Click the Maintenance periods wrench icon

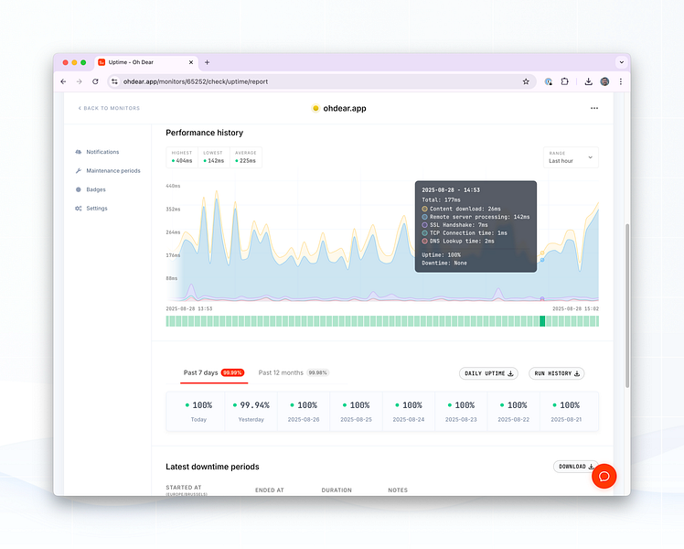[x=79, y=170]
